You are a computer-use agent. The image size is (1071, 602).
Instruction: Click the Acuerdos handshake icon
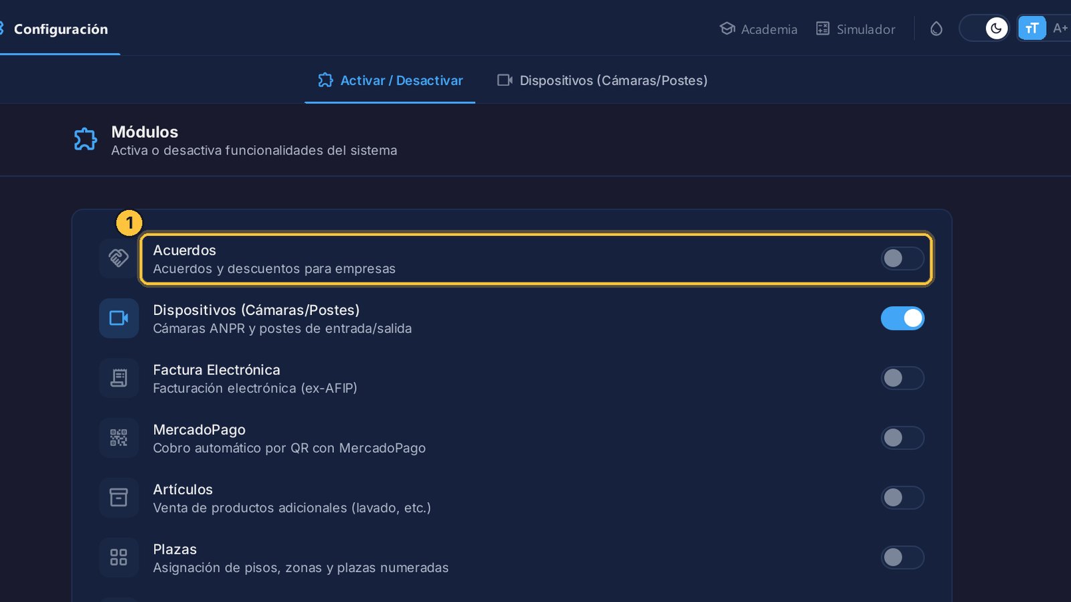tap(118, 258)
